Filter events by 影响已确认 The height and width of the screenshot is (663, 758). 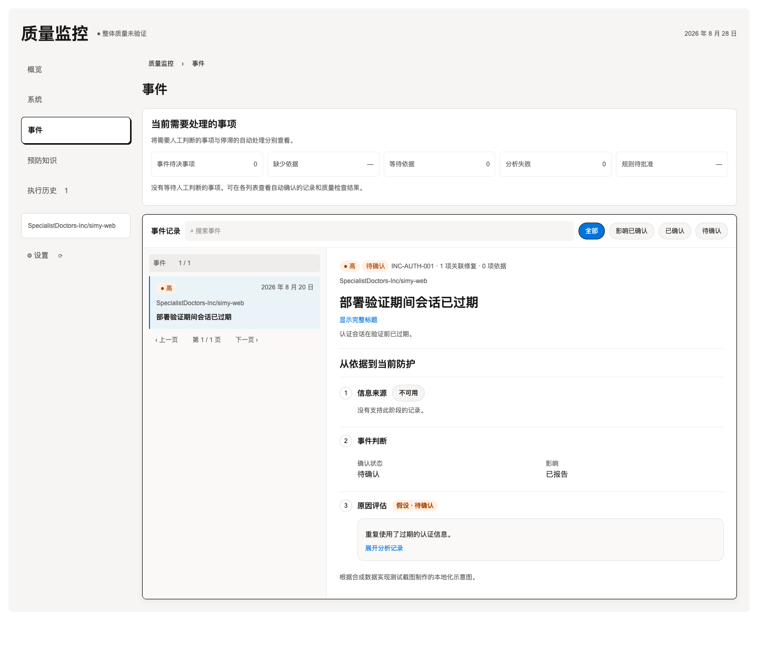(x=632, y=231)
